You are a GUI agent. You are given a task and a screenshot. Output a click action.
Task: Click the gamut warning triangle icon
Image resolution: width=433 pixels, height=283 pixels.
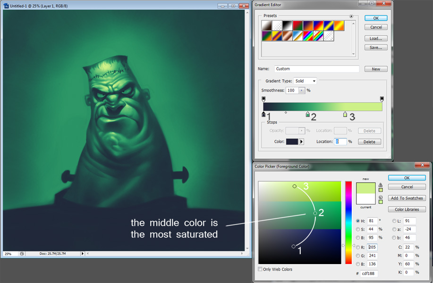[x=380, y=184]
